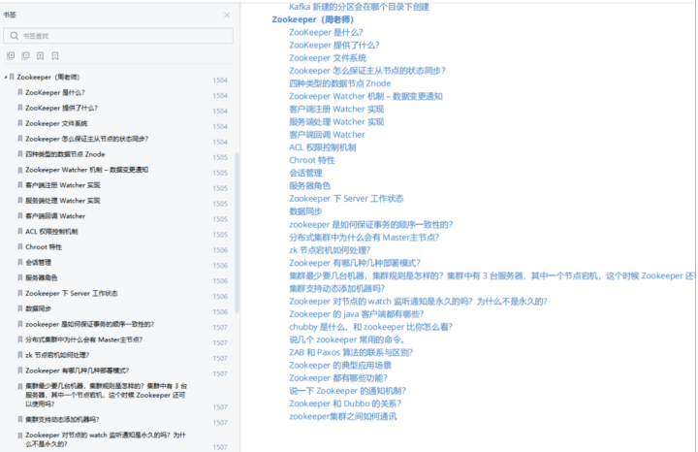The image size is (698, 452).
Task: Open document link 说几个 zookeeper 常用的命令。
Action: [x=347, y=339]
